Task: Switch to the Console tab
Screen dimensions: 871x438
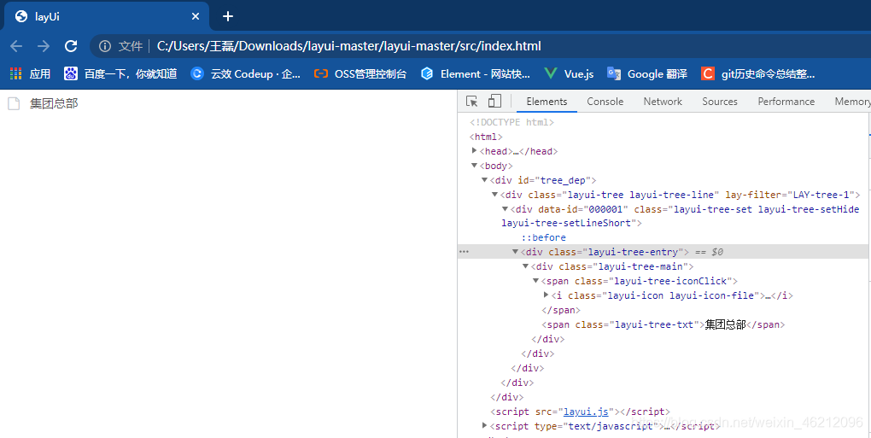Action: click(x=605, y=102)
